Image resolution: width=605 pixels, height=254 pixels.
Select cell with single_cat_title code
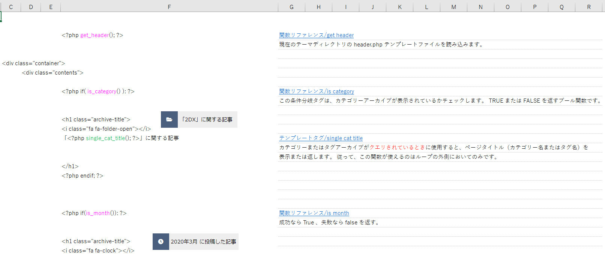click(120, 138)
